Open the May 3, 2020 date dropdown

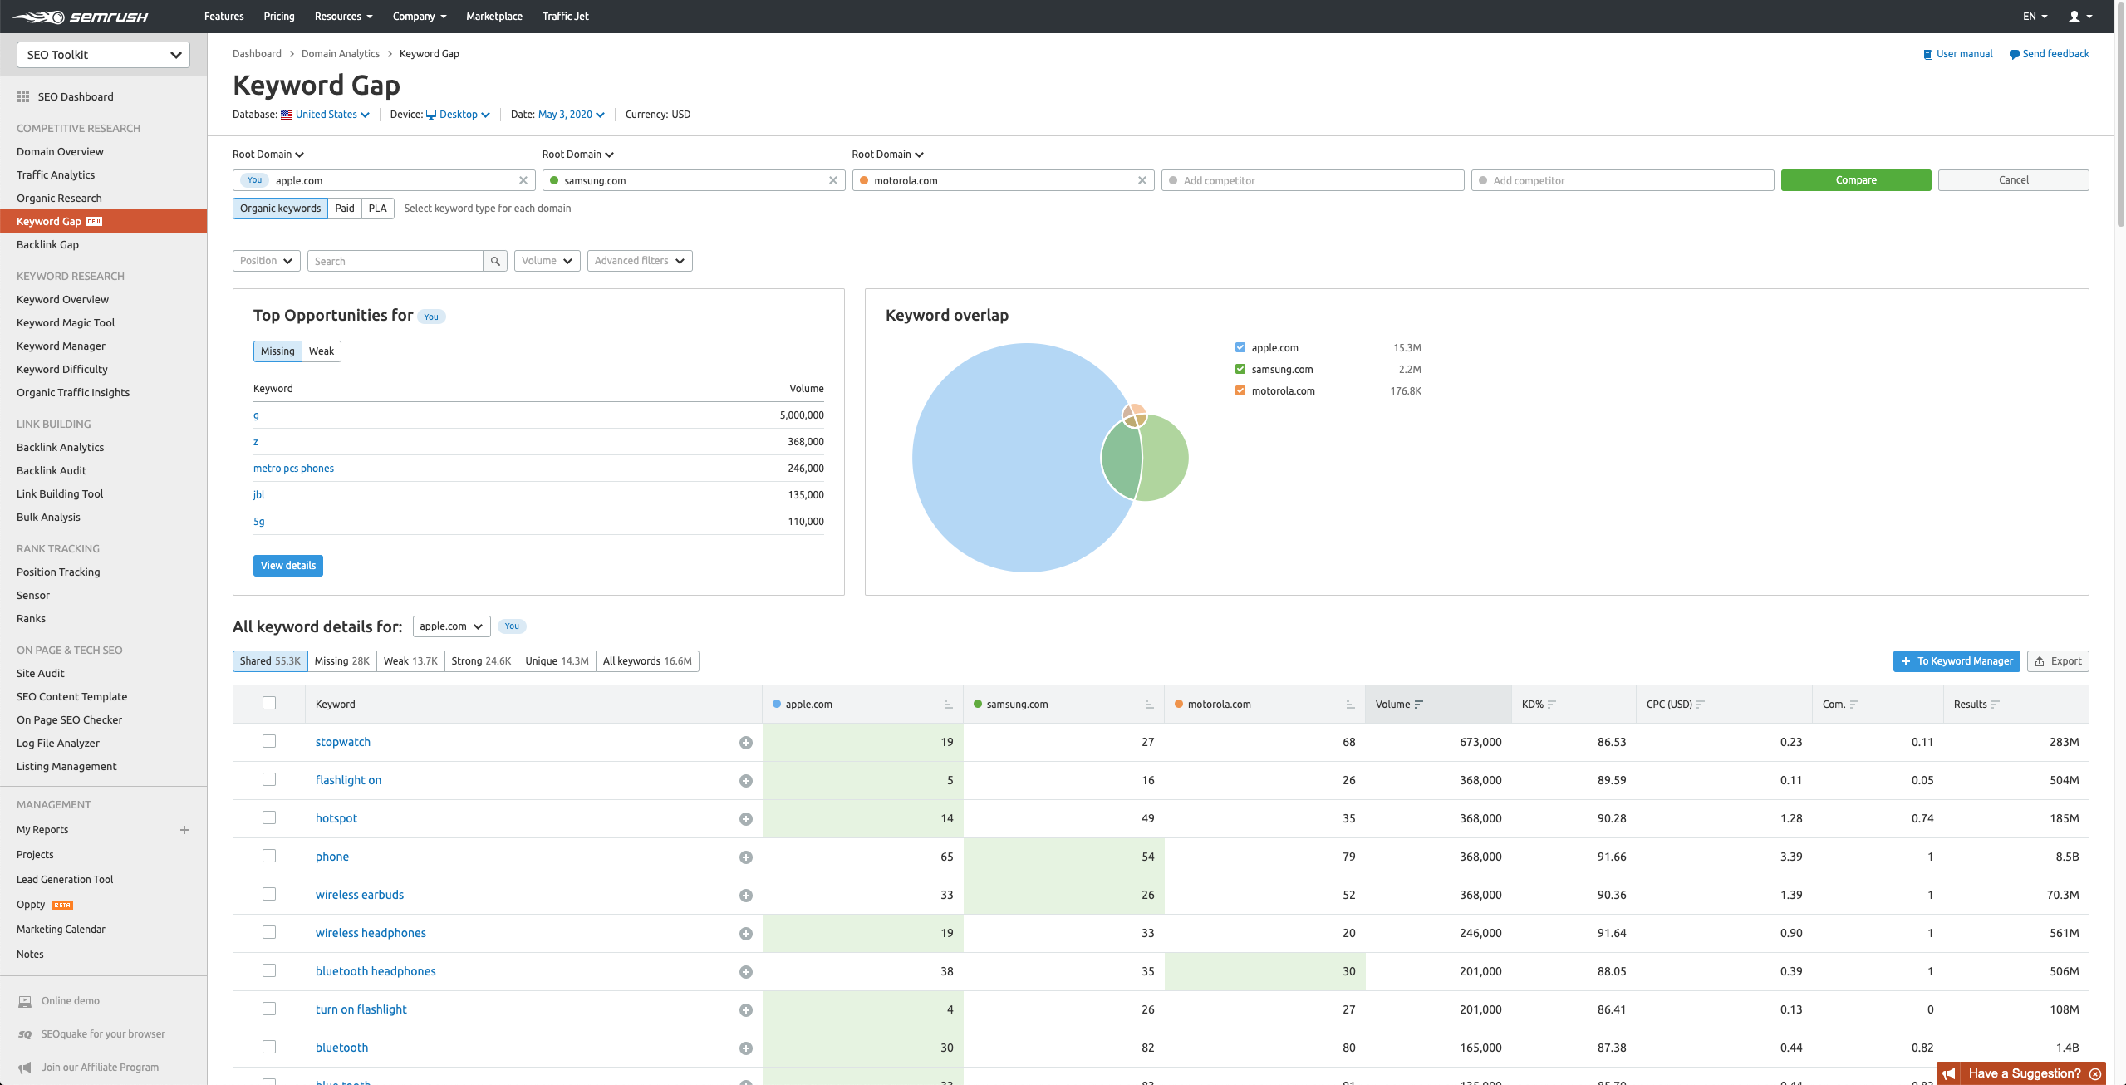(572, 115)
